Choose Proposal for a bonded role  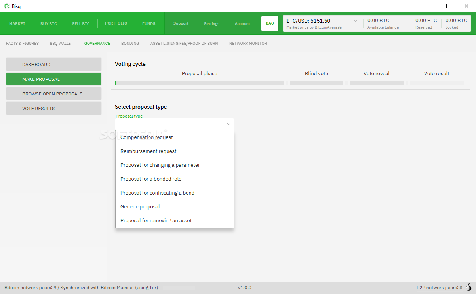pos(175,179)
